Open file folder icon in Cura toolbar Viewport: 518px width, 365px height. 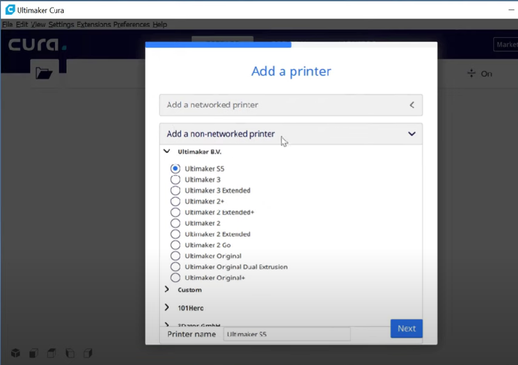[44, 73]
